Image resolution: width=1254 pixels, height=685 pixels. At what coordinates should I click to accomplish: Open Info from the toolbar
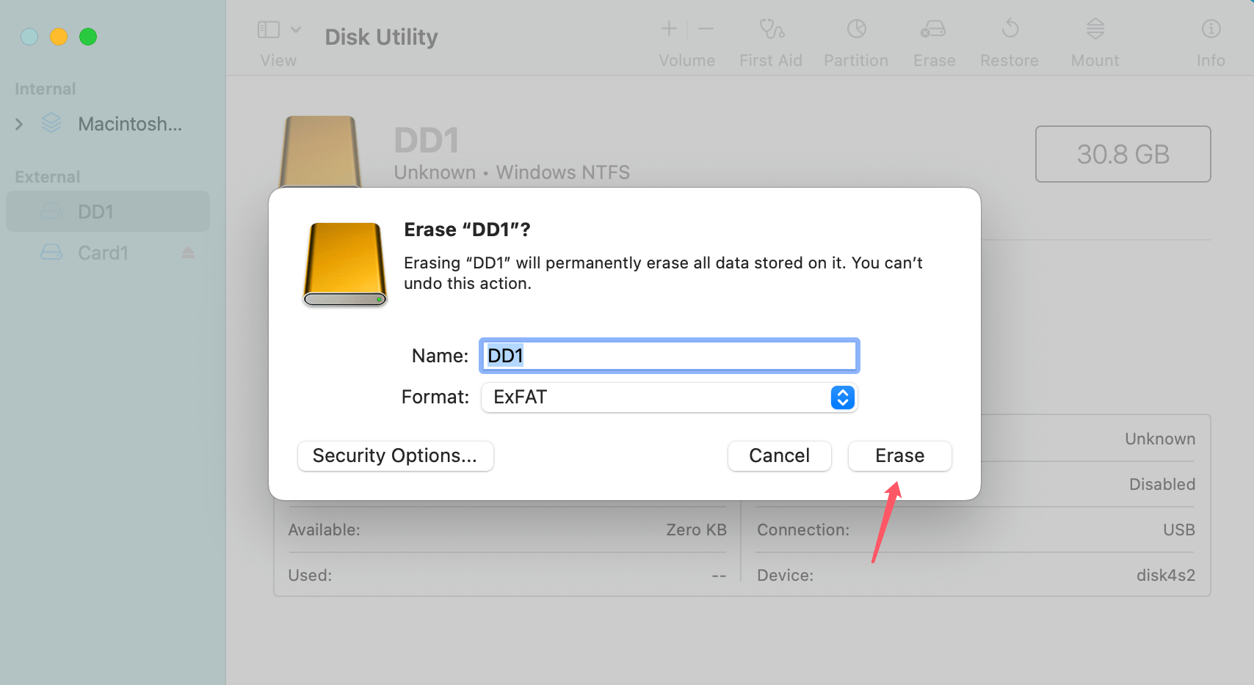pyautogui.click(x=1209, y=40)
